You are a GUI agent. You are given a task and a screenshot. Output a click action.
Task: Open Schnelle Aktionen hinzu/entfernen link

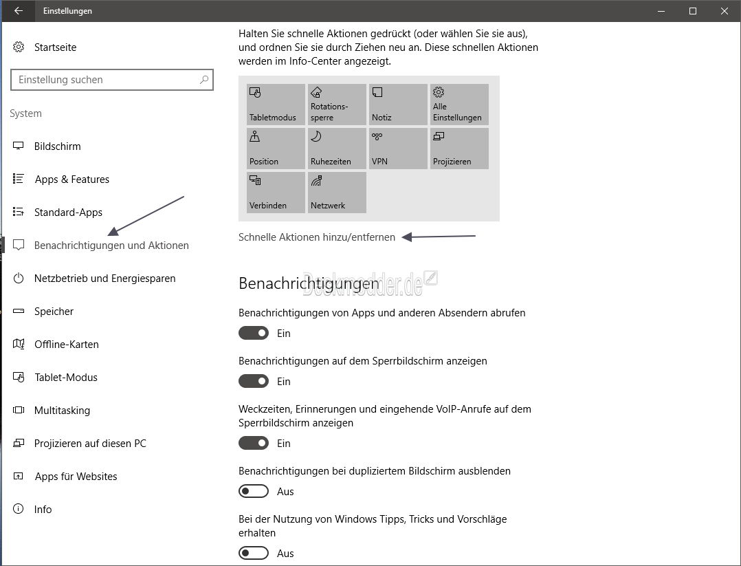317,237
